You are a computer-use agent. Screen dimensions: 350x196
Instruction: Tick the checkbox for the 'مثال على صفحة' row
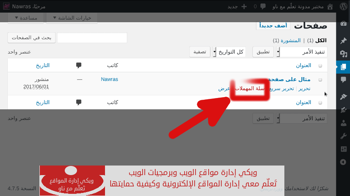pyautogui.click(x=320, y=80)
